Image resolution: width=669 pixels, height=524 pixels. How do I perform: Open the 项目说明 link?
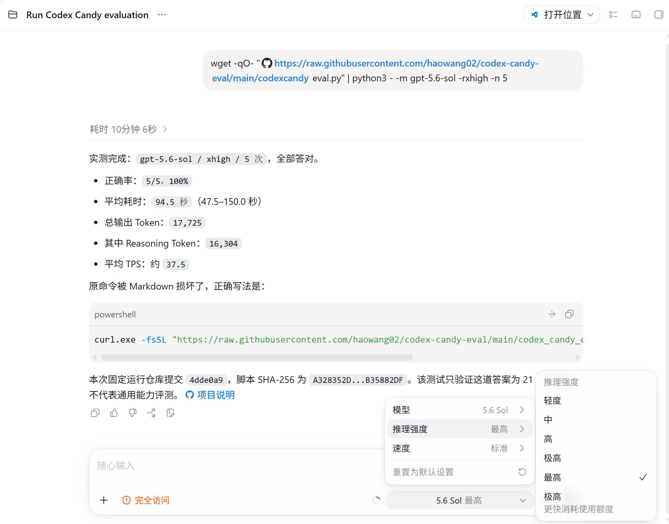coord(216,395)
